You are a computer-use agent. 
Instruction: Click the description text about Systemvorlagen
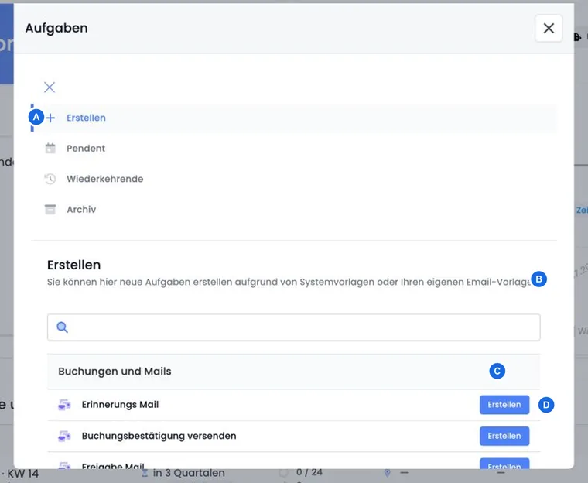point(289,282)
